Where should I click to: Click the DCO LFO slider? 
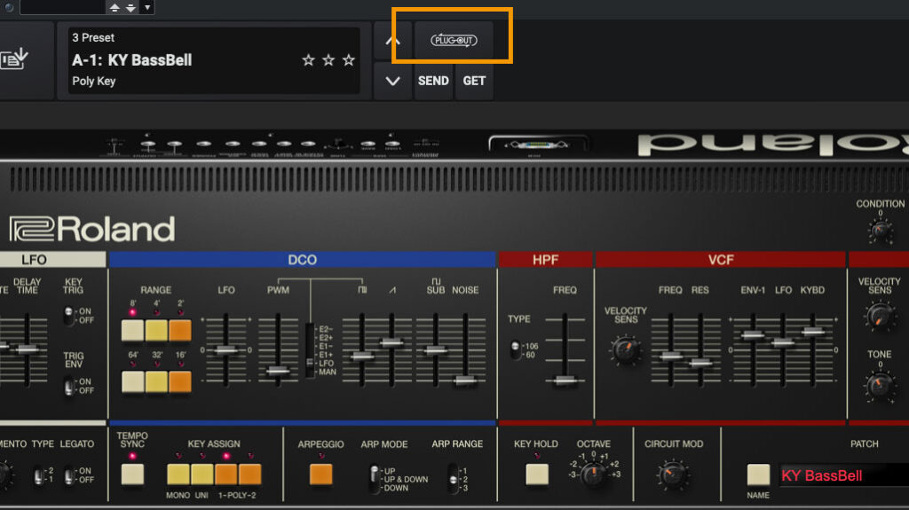pyautogui.click(x=225, y=350)
